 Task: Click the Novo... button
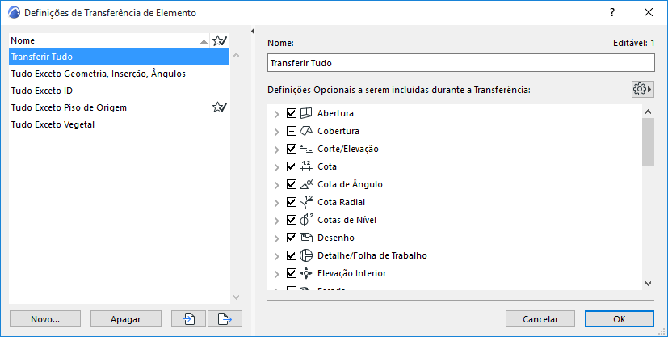(45, 318)
